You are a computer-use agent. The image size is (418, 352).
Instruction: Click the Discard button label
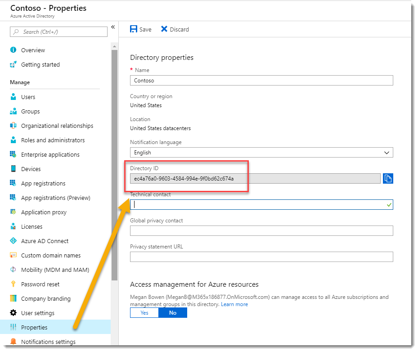[180, 29]
